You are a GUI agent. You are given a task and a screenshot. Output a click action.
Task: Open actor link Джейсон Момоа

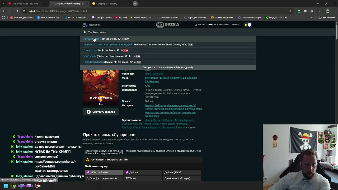pos(131,127)
